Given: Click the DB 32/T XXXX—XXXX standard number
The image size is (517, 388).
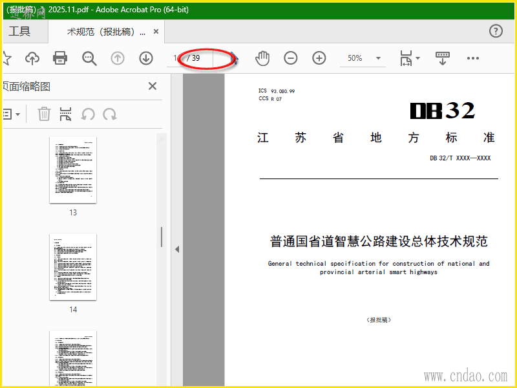Looking at the screenshot, I should tap(460, 158).
